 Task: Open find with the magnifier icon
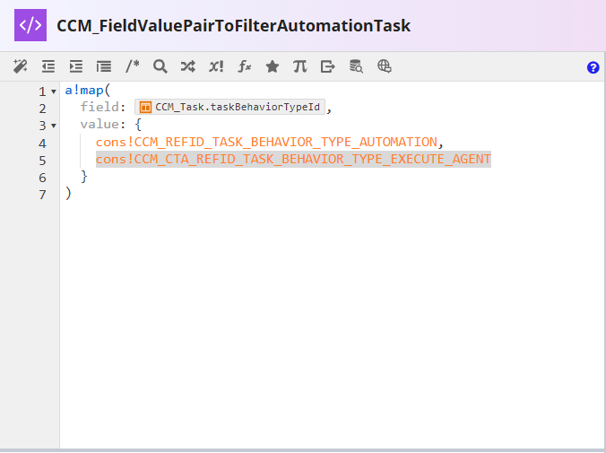pyautogui.click(x=160, y=66)
